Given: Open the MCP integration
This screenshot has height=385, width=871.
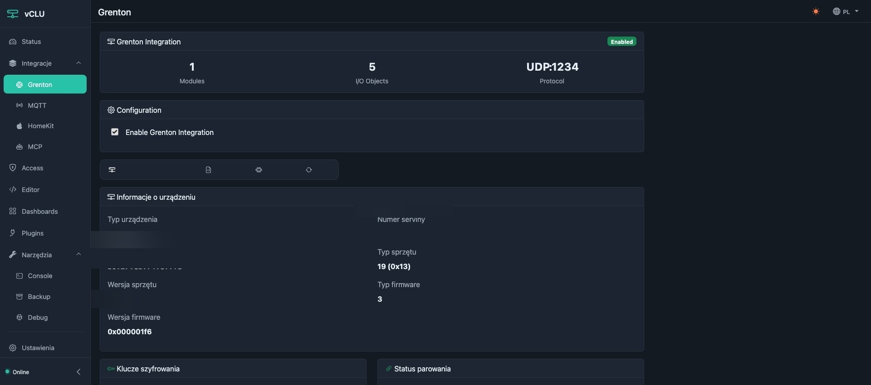Looking at the screenshot, I should click(45, 147).
